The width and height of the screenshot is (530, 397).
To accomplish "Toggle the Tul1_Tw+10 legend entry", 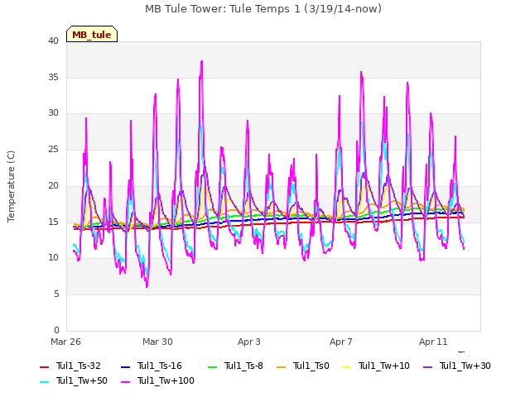I will coord(375,366).
